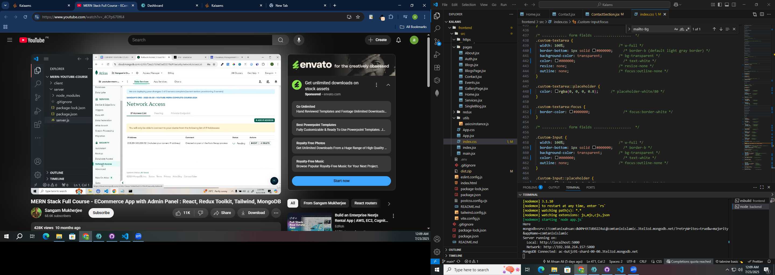Screen dimensions: 775x275
Task: Expand the redux folder in Explorer
Action: pyautogui.click(x=455, y=112)
